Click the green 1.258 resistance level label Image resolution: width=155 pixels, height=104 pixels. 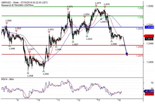point(140,8)
